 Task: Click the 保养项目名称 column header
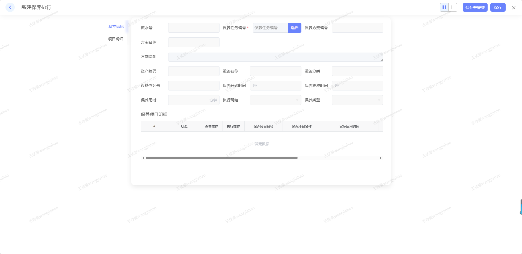(301, 126)
